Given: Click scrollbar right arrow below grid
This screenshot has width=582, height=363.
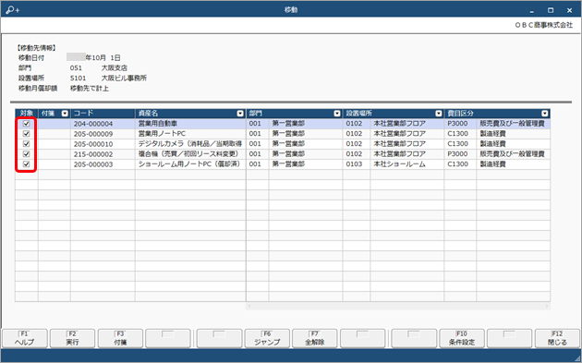Looking at the screenshot, I should 547,307.
